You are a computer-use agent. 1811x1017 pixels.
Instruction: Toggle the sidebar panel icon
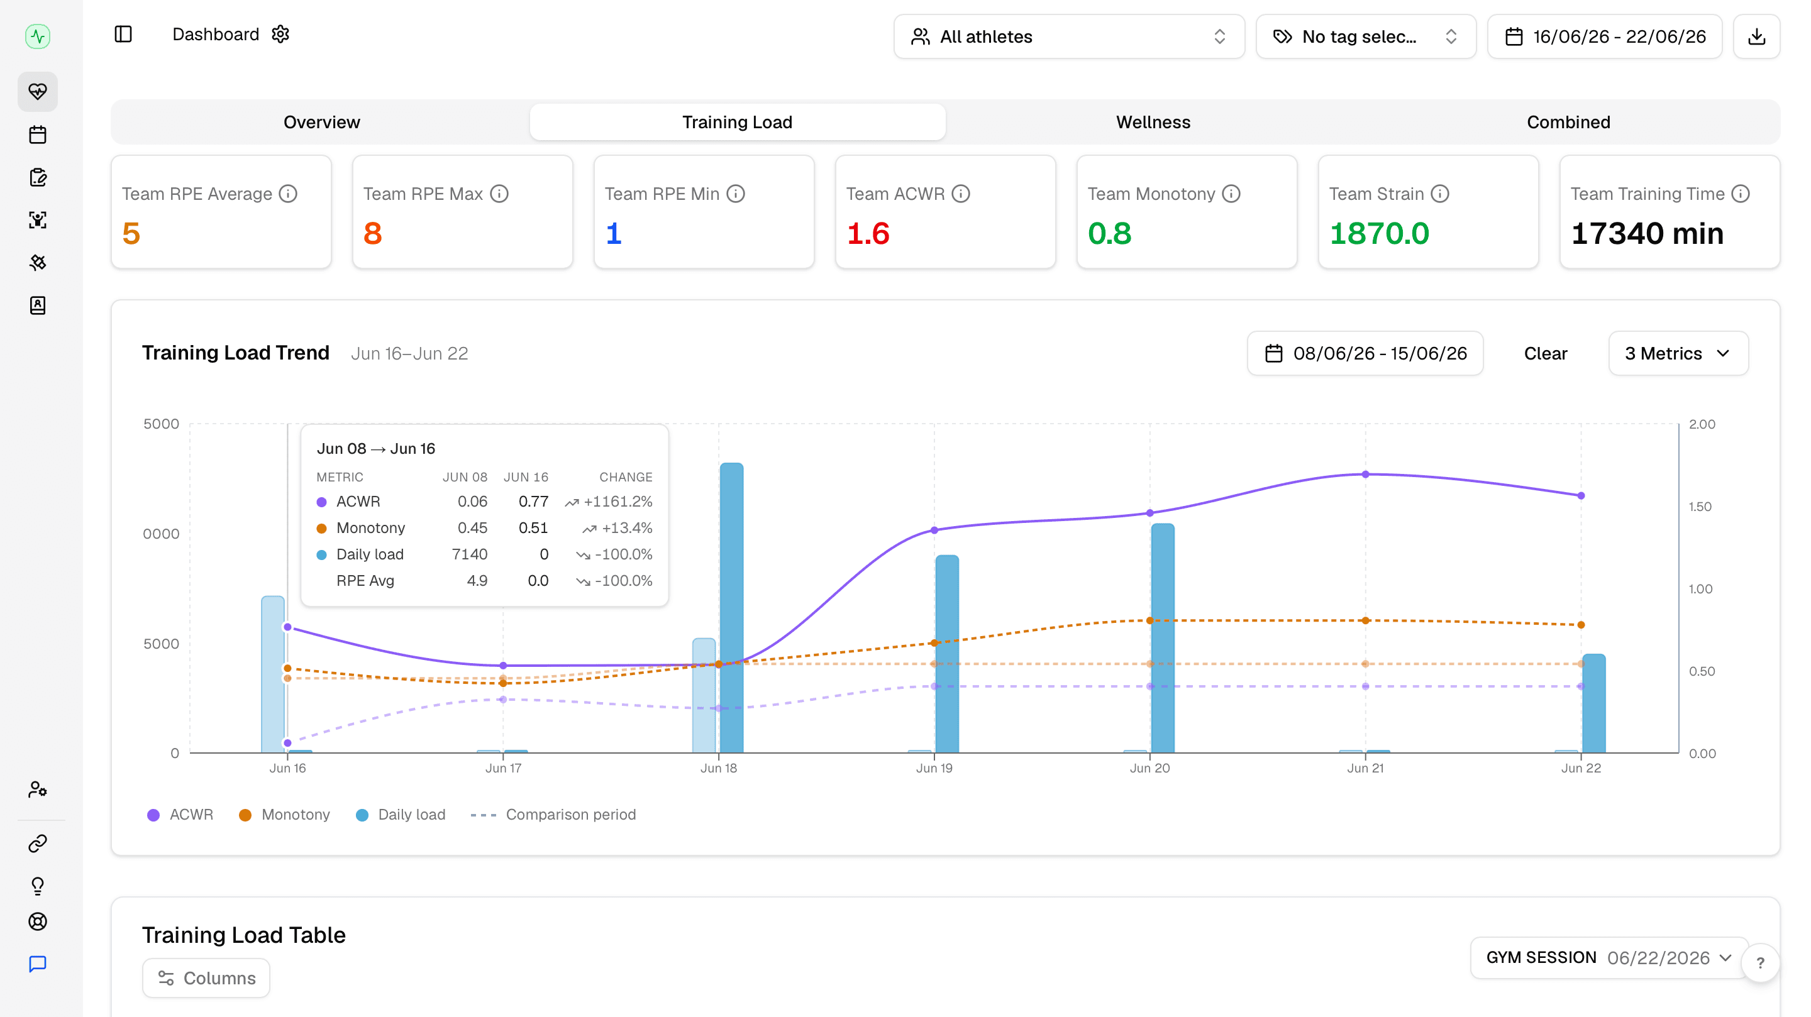point(123,35)
